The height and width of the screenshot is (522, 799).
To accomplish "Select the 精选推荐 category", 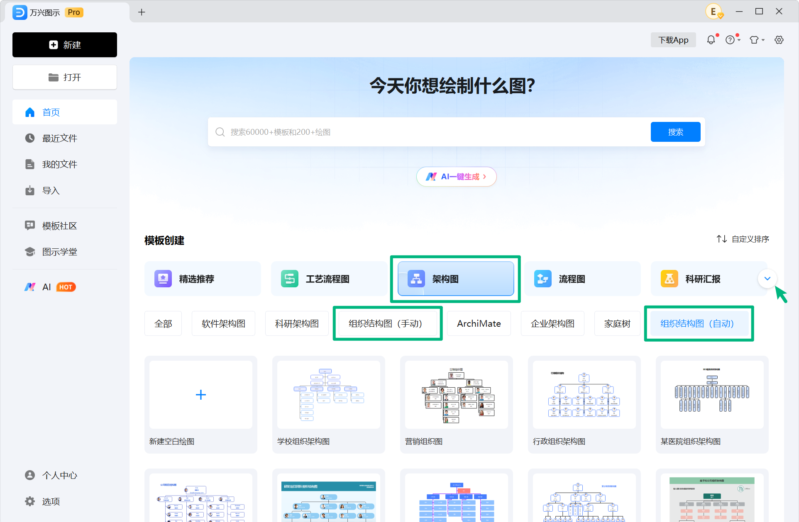I will tap(203, 279).
